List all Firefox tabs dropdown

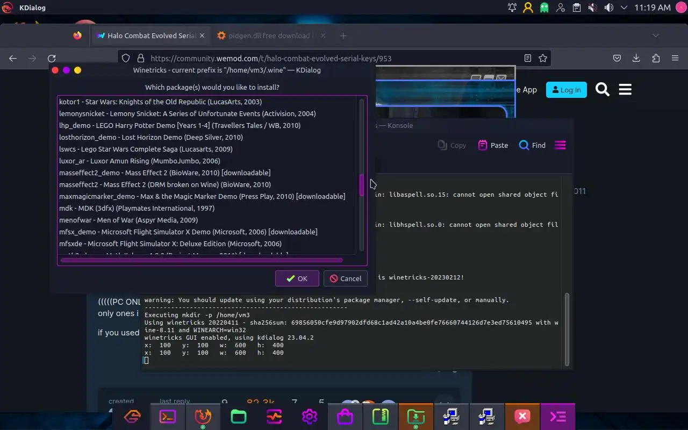tap(656, 35)
